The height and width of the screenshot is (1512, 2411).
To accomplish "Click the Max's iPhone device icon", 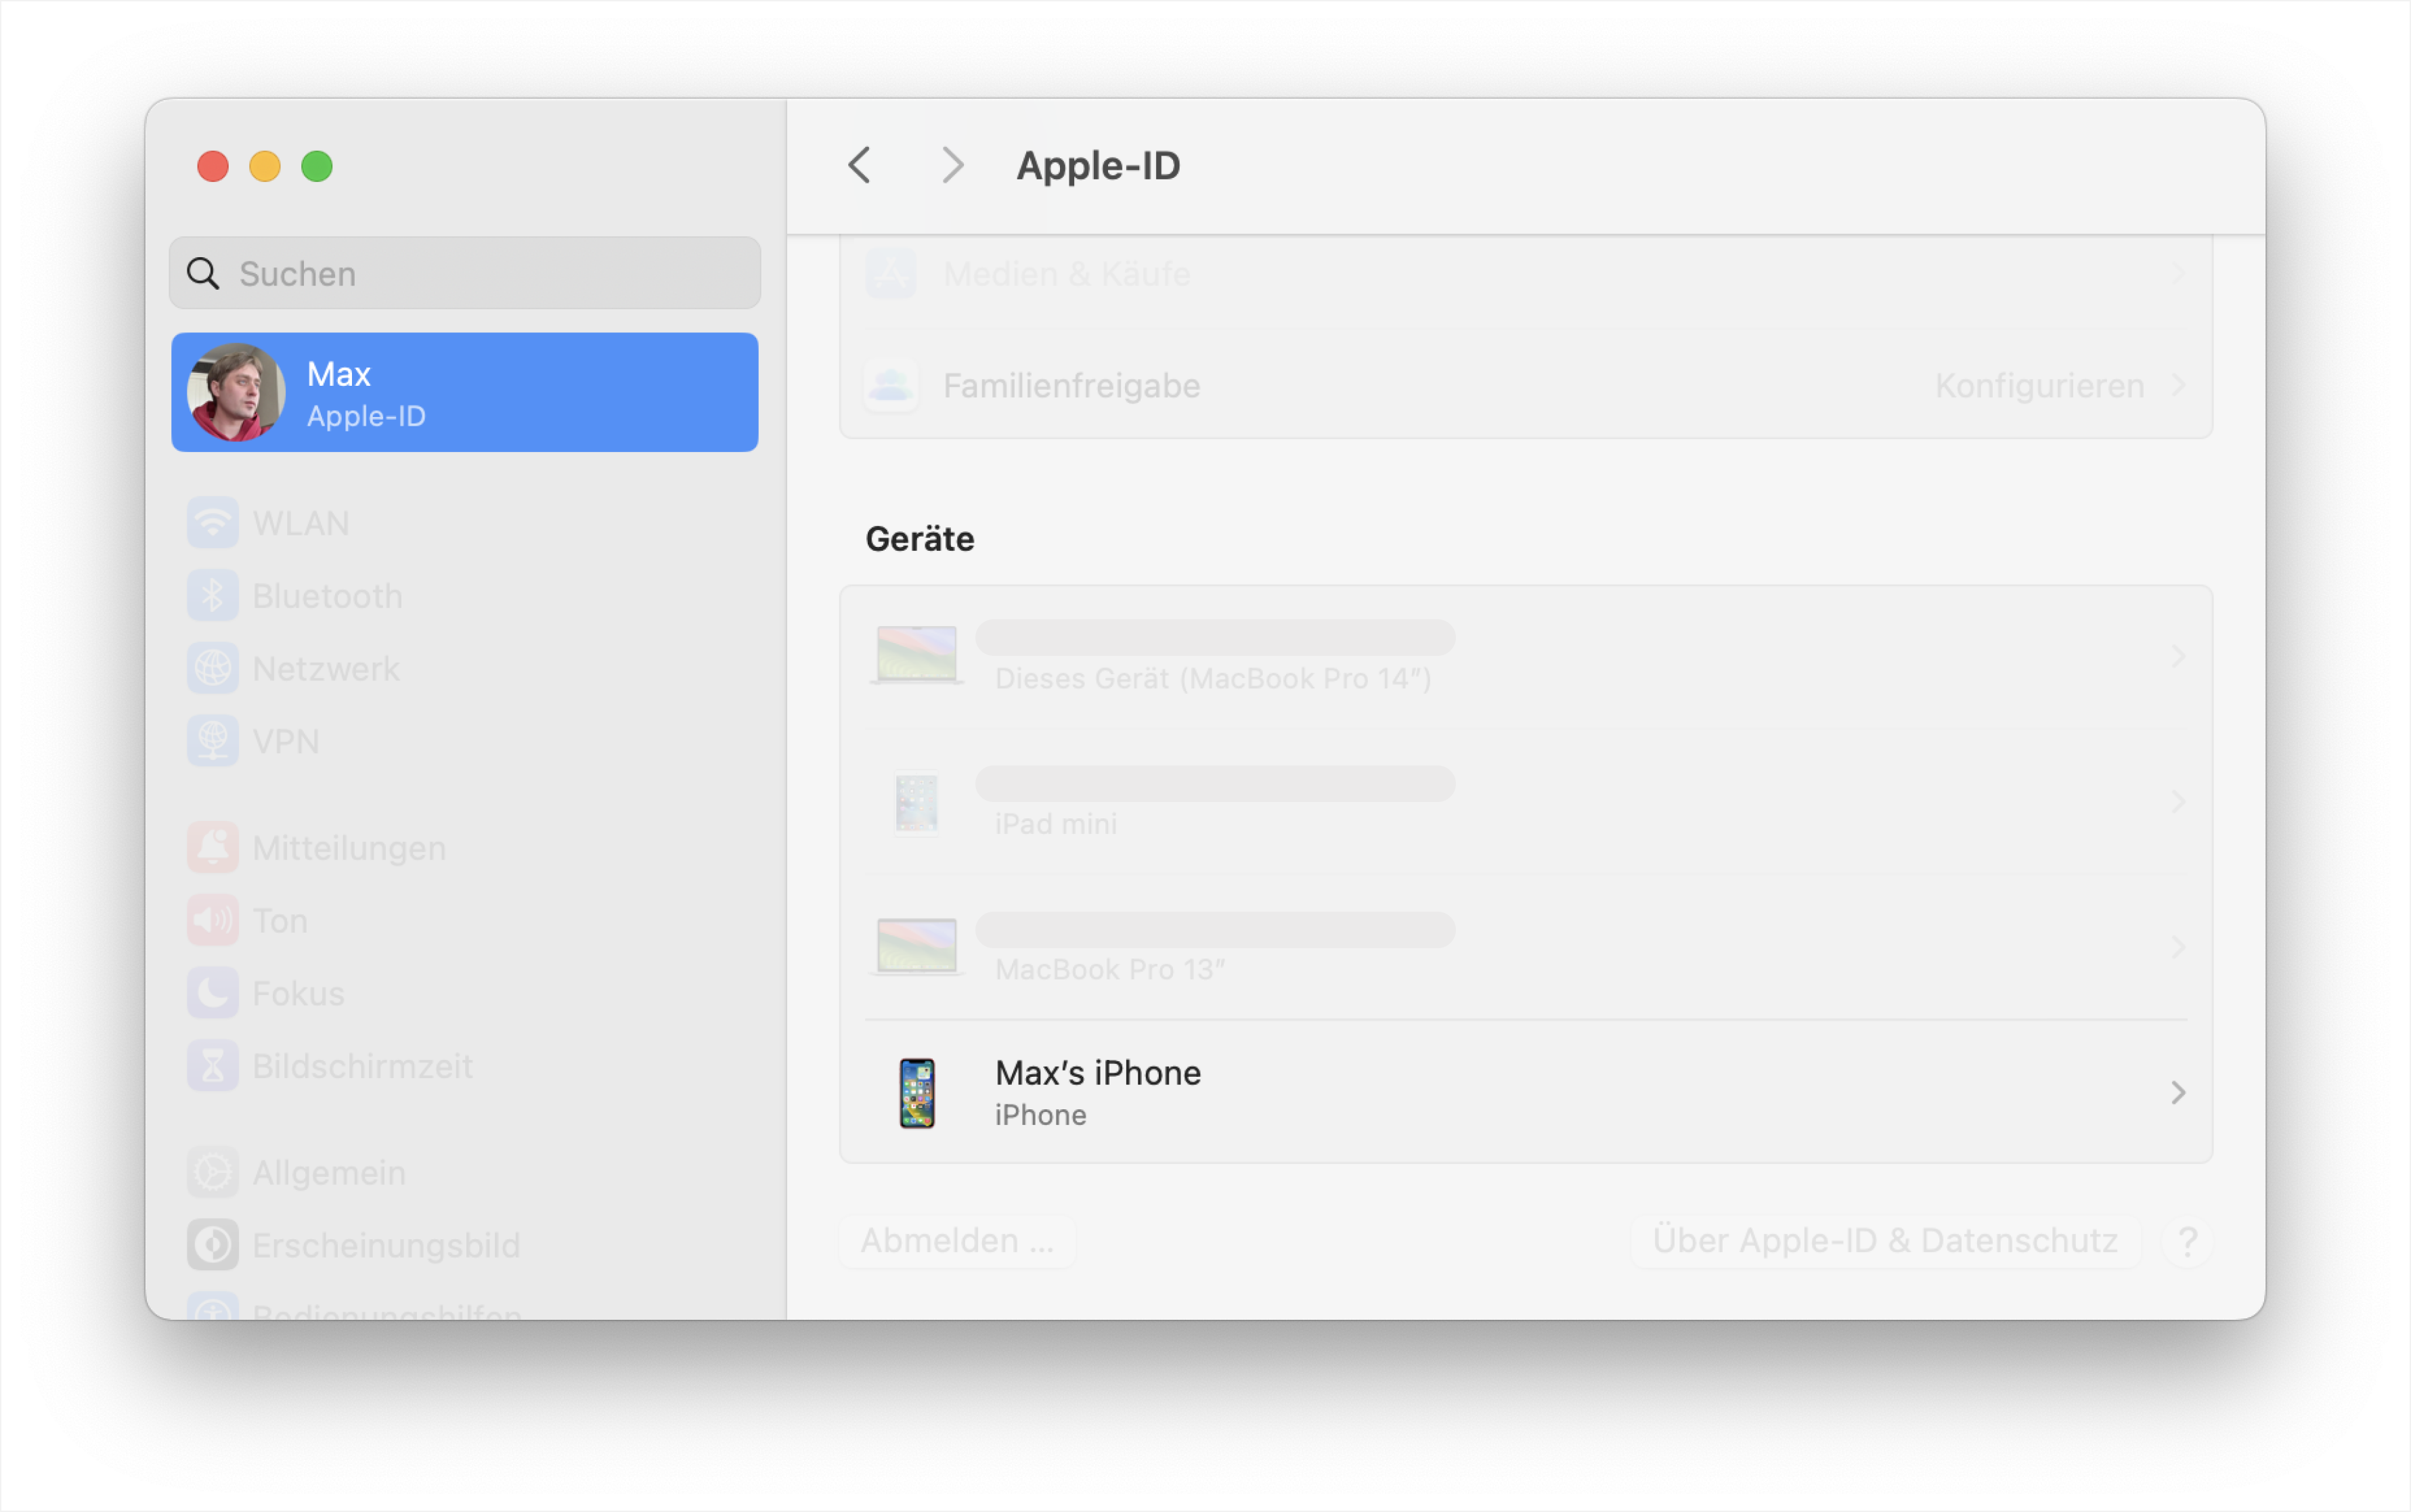I will [916, 1093].
